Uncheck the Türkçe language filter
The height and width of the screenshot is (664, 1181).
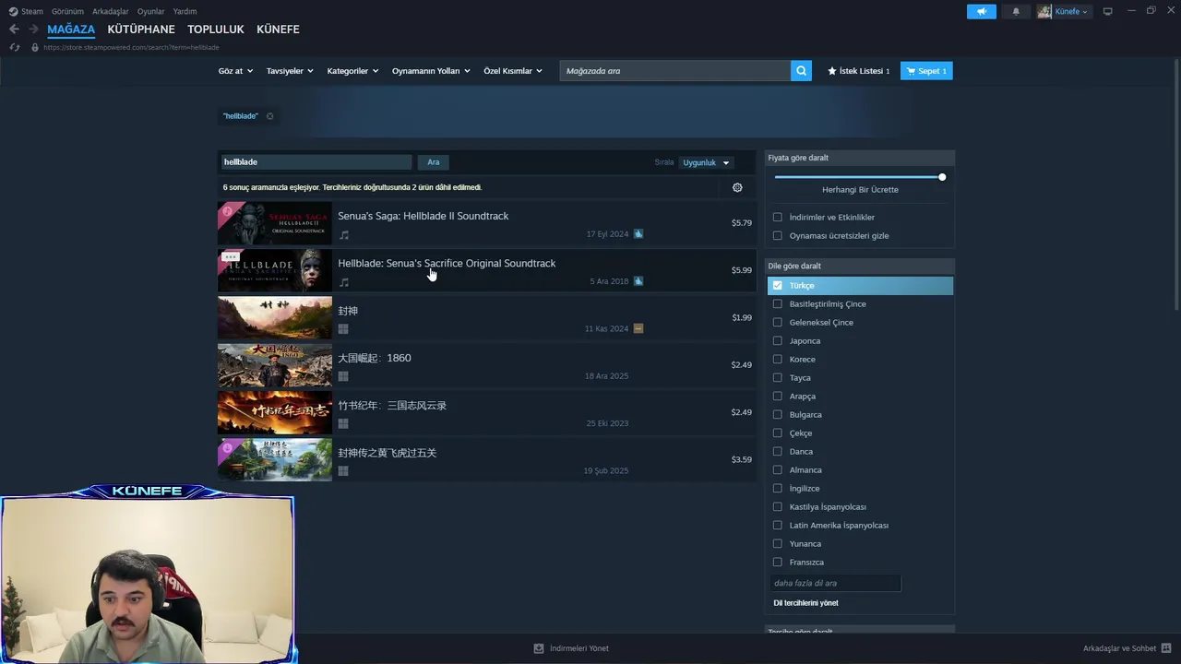pos(777,286)
